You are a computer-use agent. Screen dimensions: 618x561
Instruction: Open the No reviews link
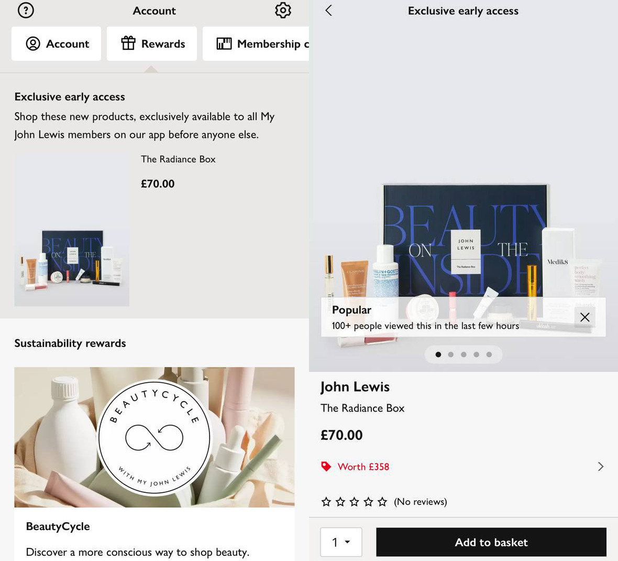click(x=421, y=502)
